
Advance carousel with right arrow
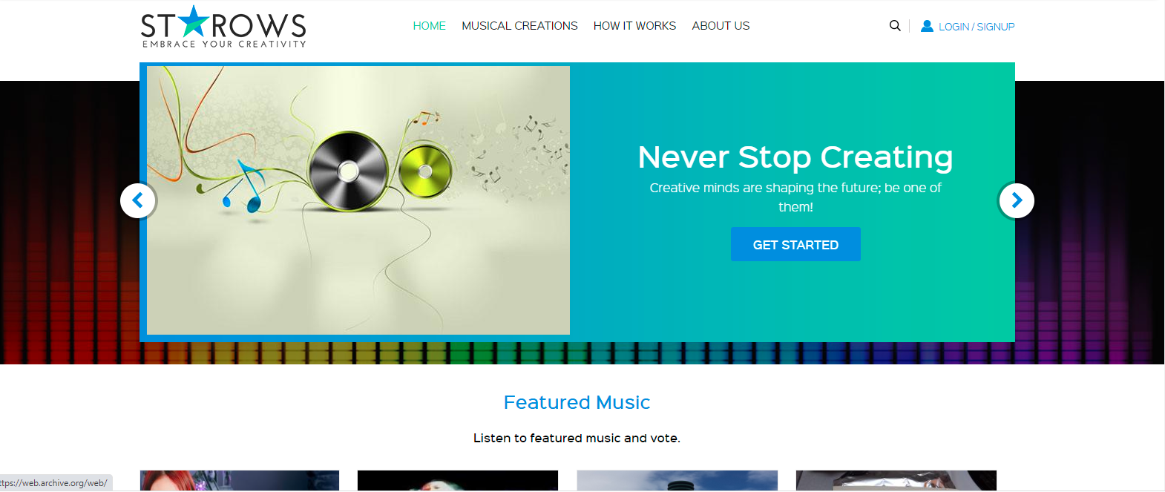[x=1017, y=200]
